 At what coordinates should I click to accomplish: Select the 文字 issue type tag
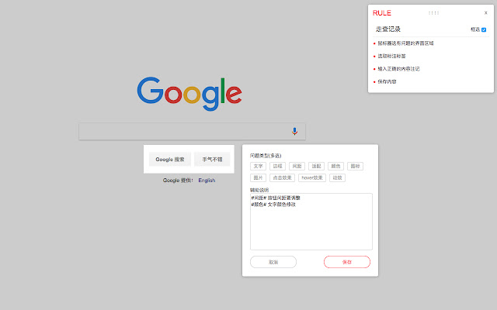[258, 166]
